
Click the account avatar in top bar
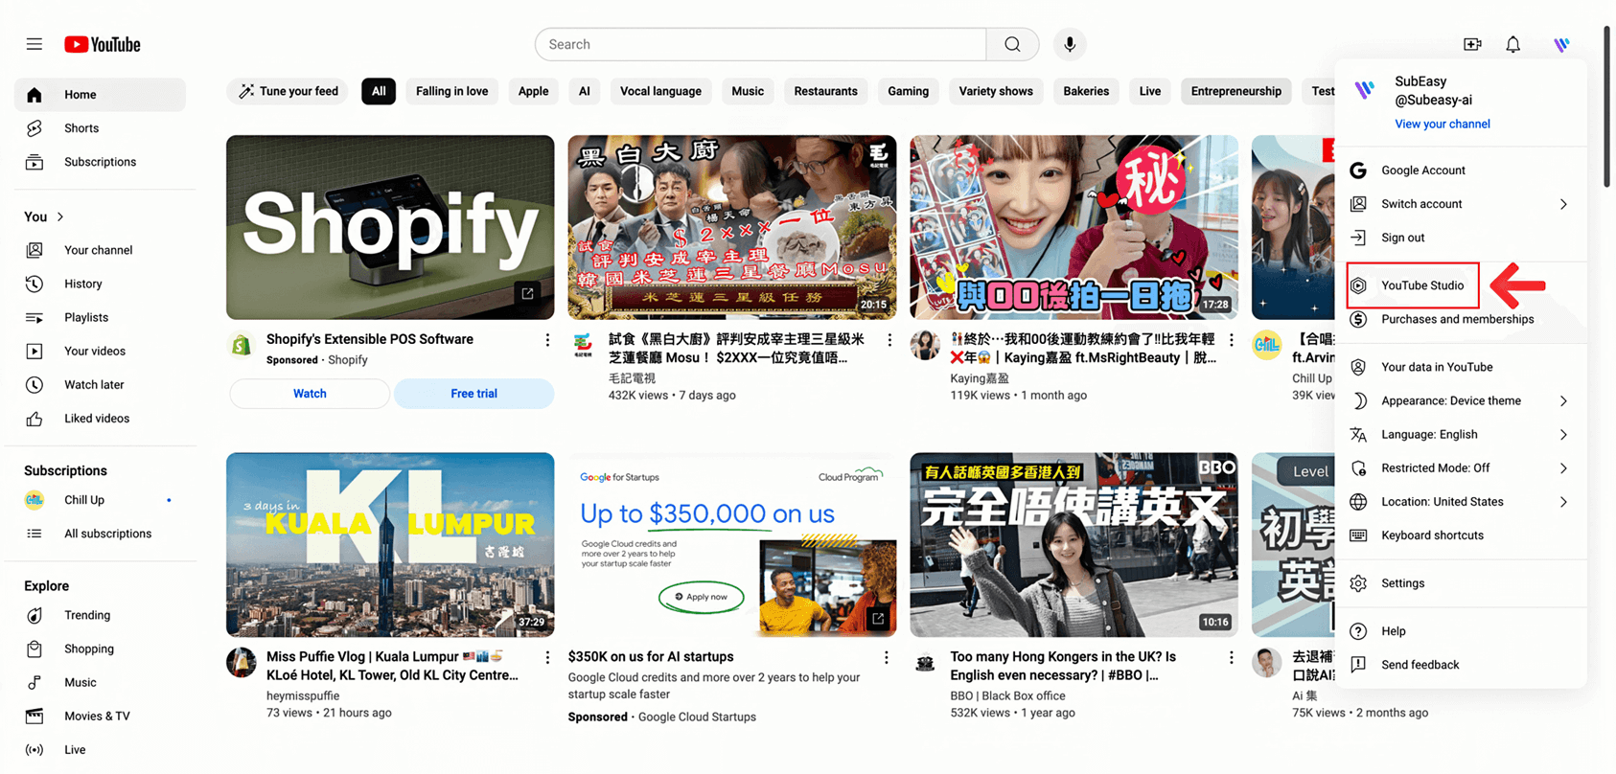tap(1561, 44)
